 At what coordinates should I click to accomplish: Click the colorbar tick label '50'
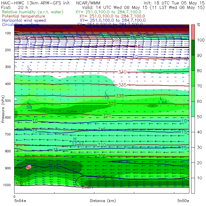tap(199, 117)
